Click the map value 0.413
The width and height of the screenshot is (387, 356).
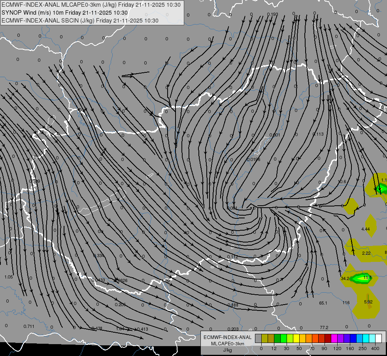[142, 329]
